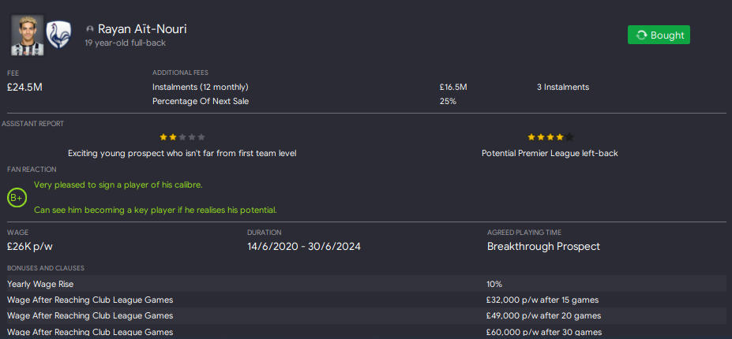Click the Breakthrough Prospect playing time label

[543, 246]
